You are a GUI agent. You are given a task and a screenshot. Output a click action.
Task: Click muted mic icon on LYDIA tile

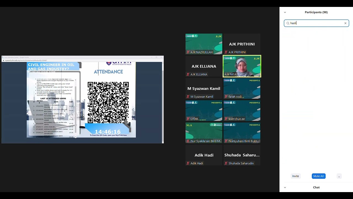pos(188,119)
